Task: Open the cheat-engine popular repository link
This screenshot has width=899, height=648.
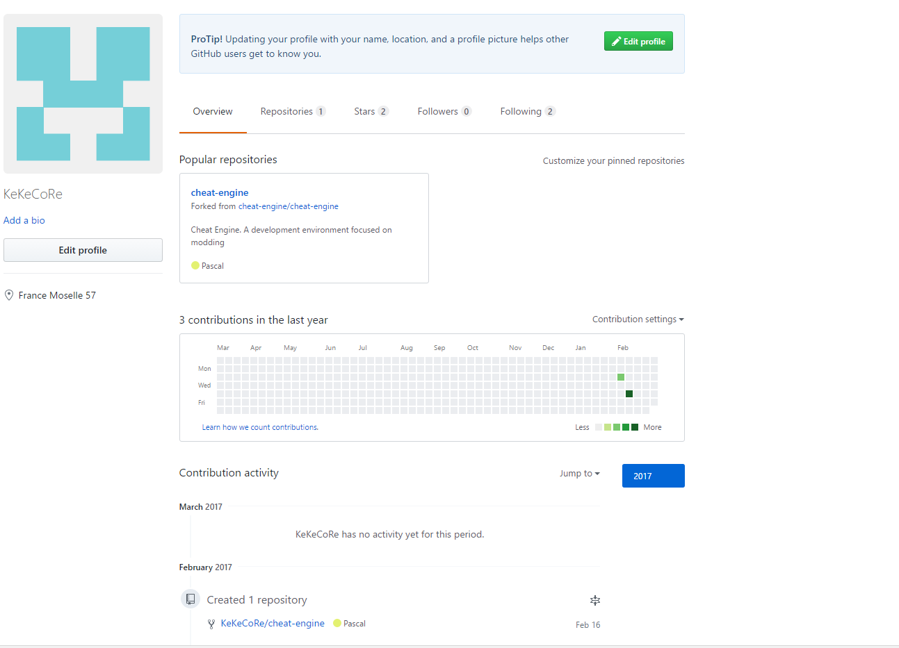Action: tap(220, 192)
